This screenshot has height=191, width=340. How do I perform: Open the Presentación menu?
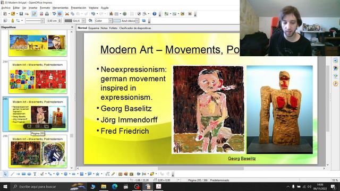tap(79, 8)
